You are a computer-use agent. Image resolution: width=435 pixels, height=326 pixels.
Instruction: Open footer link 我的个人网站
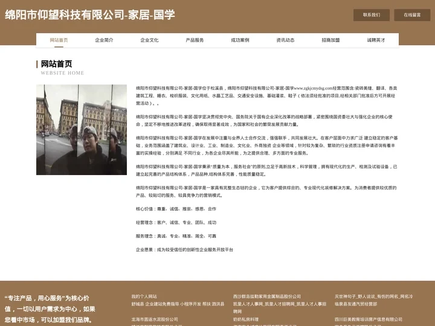[x=144, y=296]
